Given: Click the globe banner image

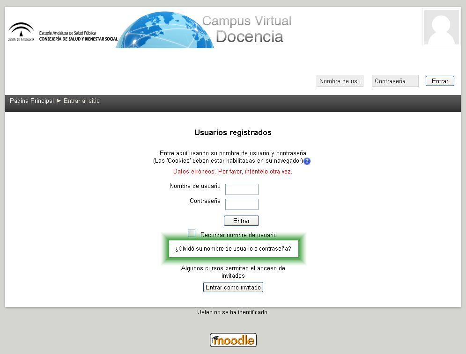Looking at the screenshot, I should pos(164,31).
